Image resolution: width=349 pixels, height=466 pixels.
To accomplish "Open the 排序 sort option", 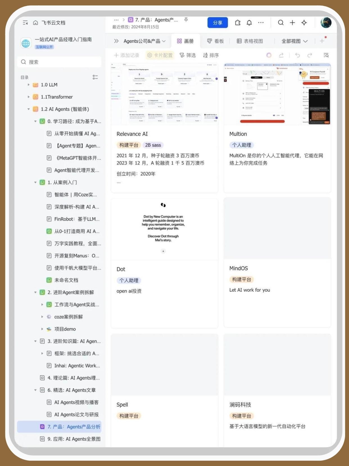I will (x=211, y=55).
